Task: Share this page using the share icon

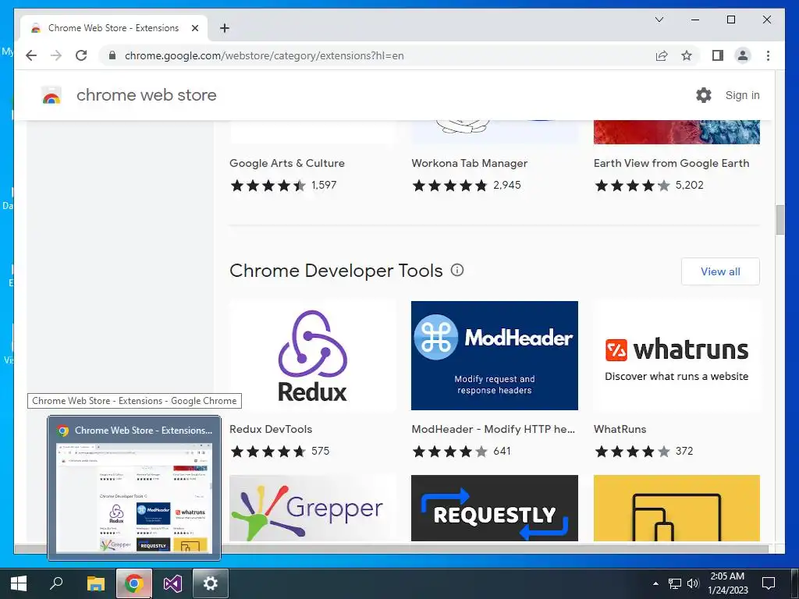Action: point(662,55)
